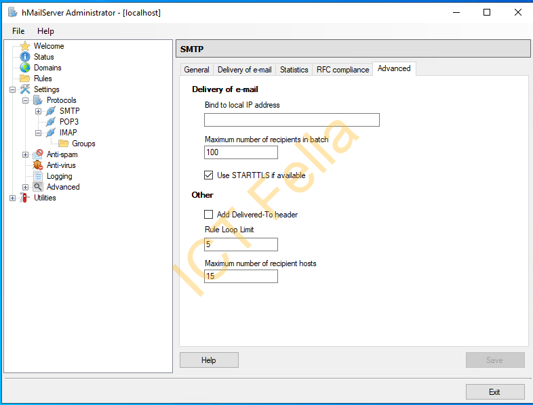
Task: Switch to the General tab
Action: coord(197,70)
